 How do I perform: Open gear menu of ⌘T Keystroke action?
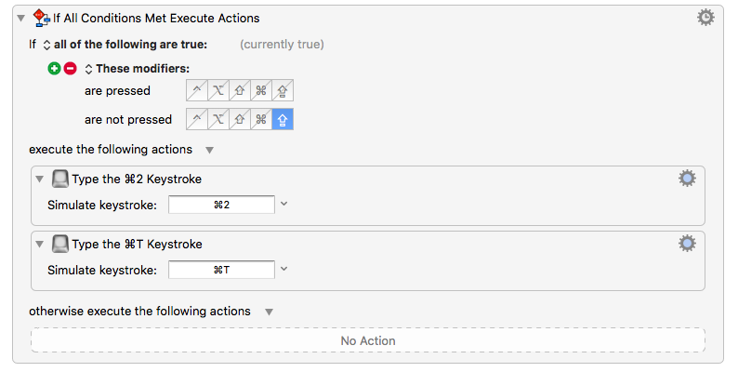point(687,244)
